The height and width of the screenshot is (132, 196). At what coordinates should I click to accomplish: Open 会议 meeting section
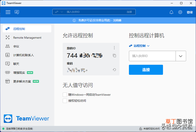tap(27, 46)
